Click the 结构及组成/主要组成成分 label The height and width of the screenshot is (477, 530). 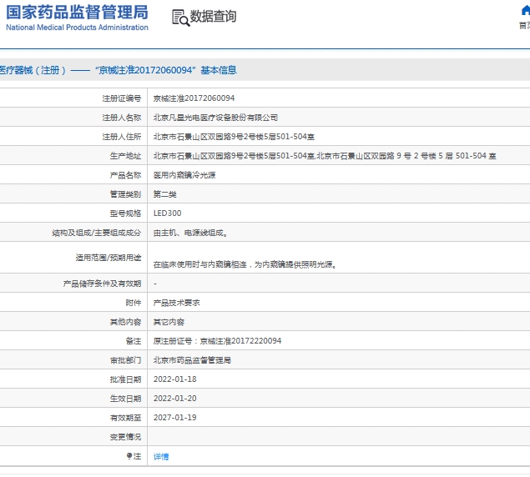pos(96,233)
